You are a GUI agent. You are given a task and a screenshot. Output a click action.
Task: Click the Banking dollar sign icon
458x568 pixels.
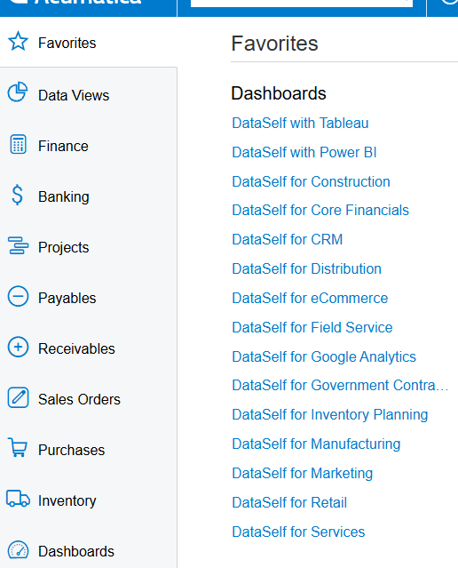click(18, 195)
